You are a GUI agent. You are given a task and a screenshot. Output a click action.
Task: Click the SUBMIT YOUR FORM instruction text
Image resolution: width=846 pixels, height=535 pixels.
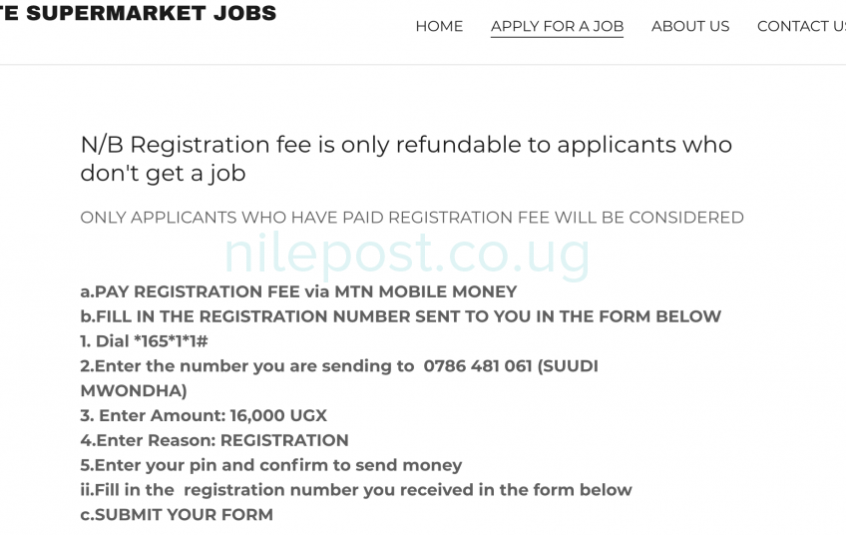pyautogui.click(x=177, y=514)
